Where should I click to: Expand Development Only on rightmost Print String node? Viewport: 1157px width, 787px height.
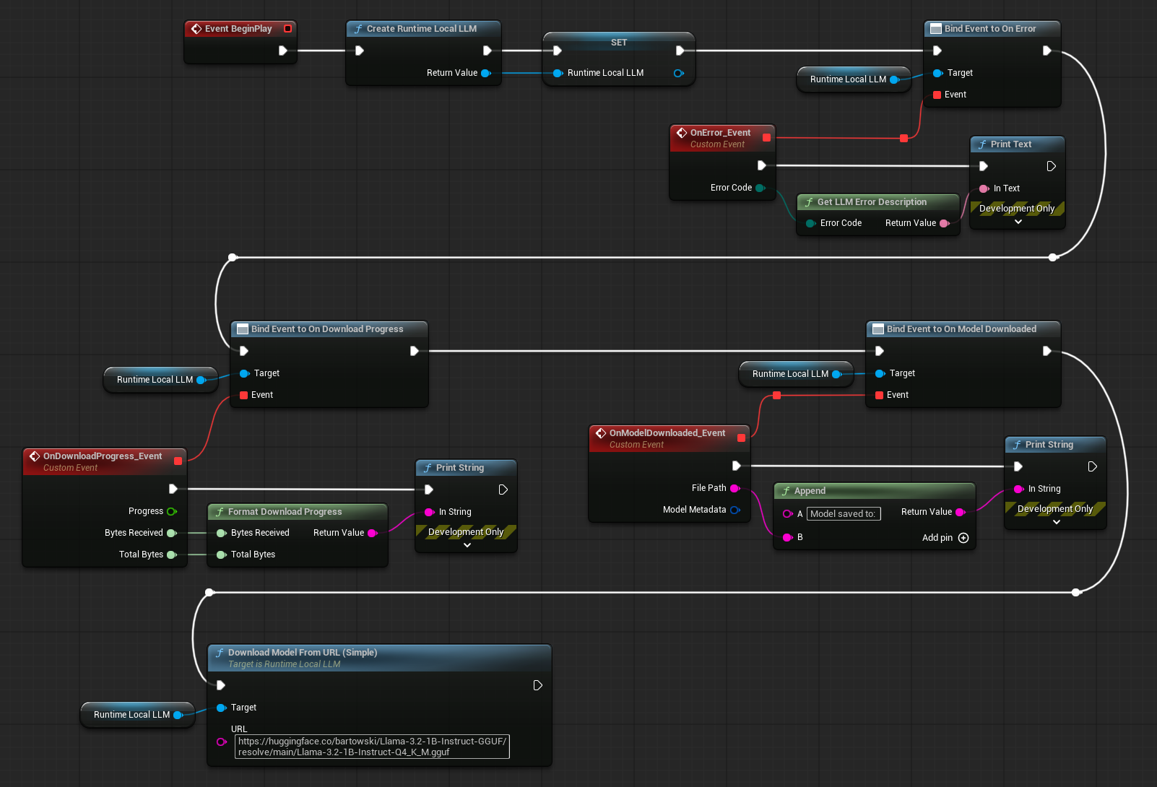point(1056,521)
